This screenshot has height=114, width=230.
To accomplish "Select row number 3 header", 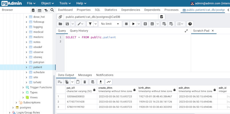I will [x=61, y=107].
